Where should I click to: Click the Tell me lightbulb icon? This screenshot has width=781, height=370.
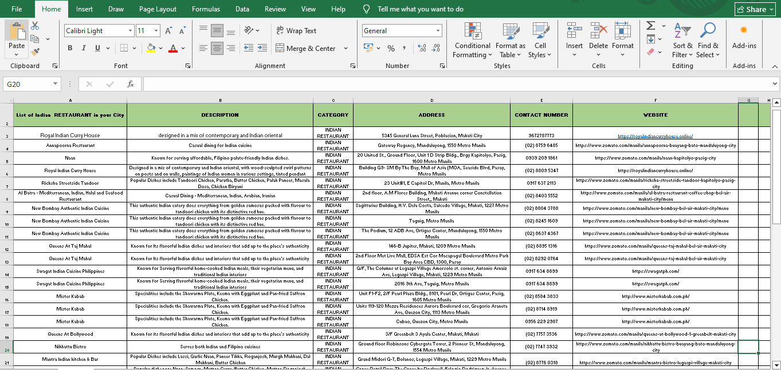(367, 9)
